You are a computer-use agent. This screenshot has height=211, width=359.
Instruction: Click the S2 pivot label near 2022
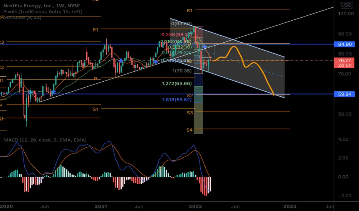[190, 96]
